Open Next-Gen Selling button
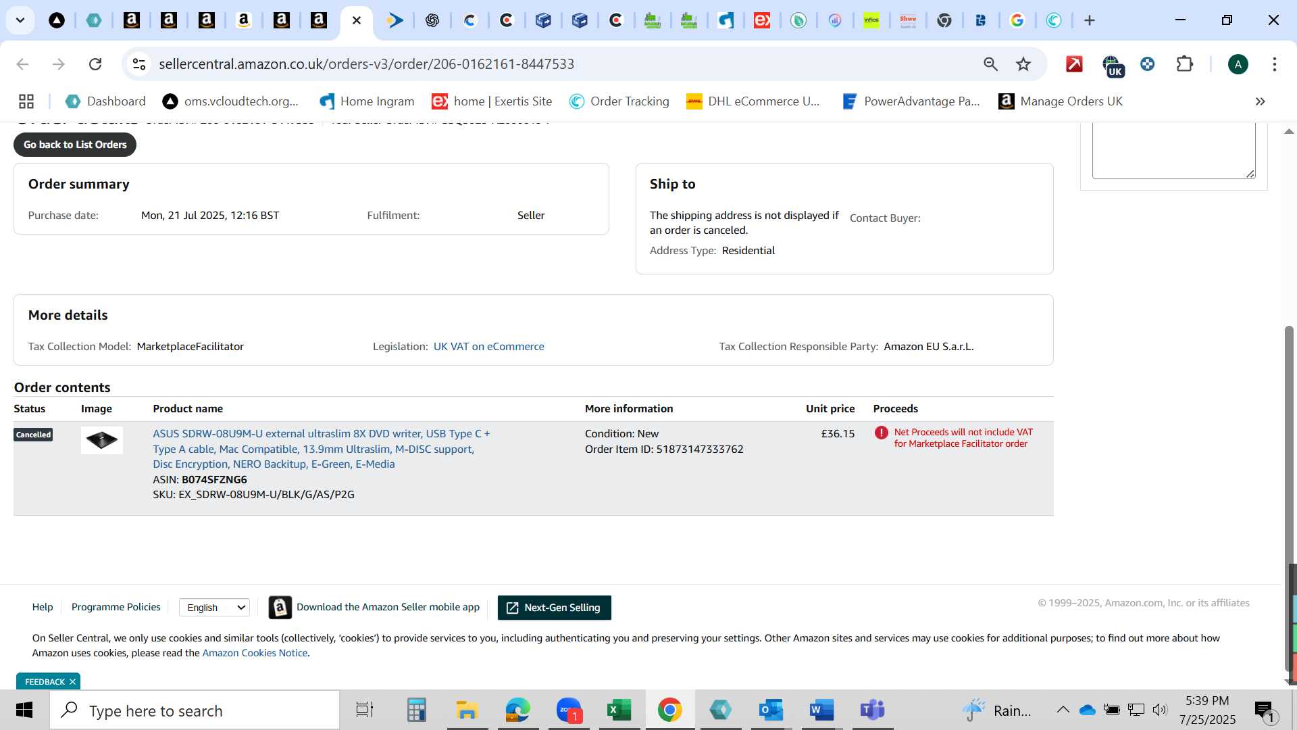 554,608
